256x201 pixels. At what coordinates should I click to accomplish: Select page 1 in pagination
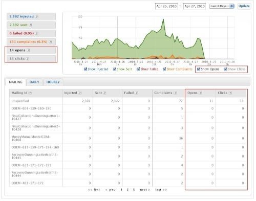coord(121,190)
